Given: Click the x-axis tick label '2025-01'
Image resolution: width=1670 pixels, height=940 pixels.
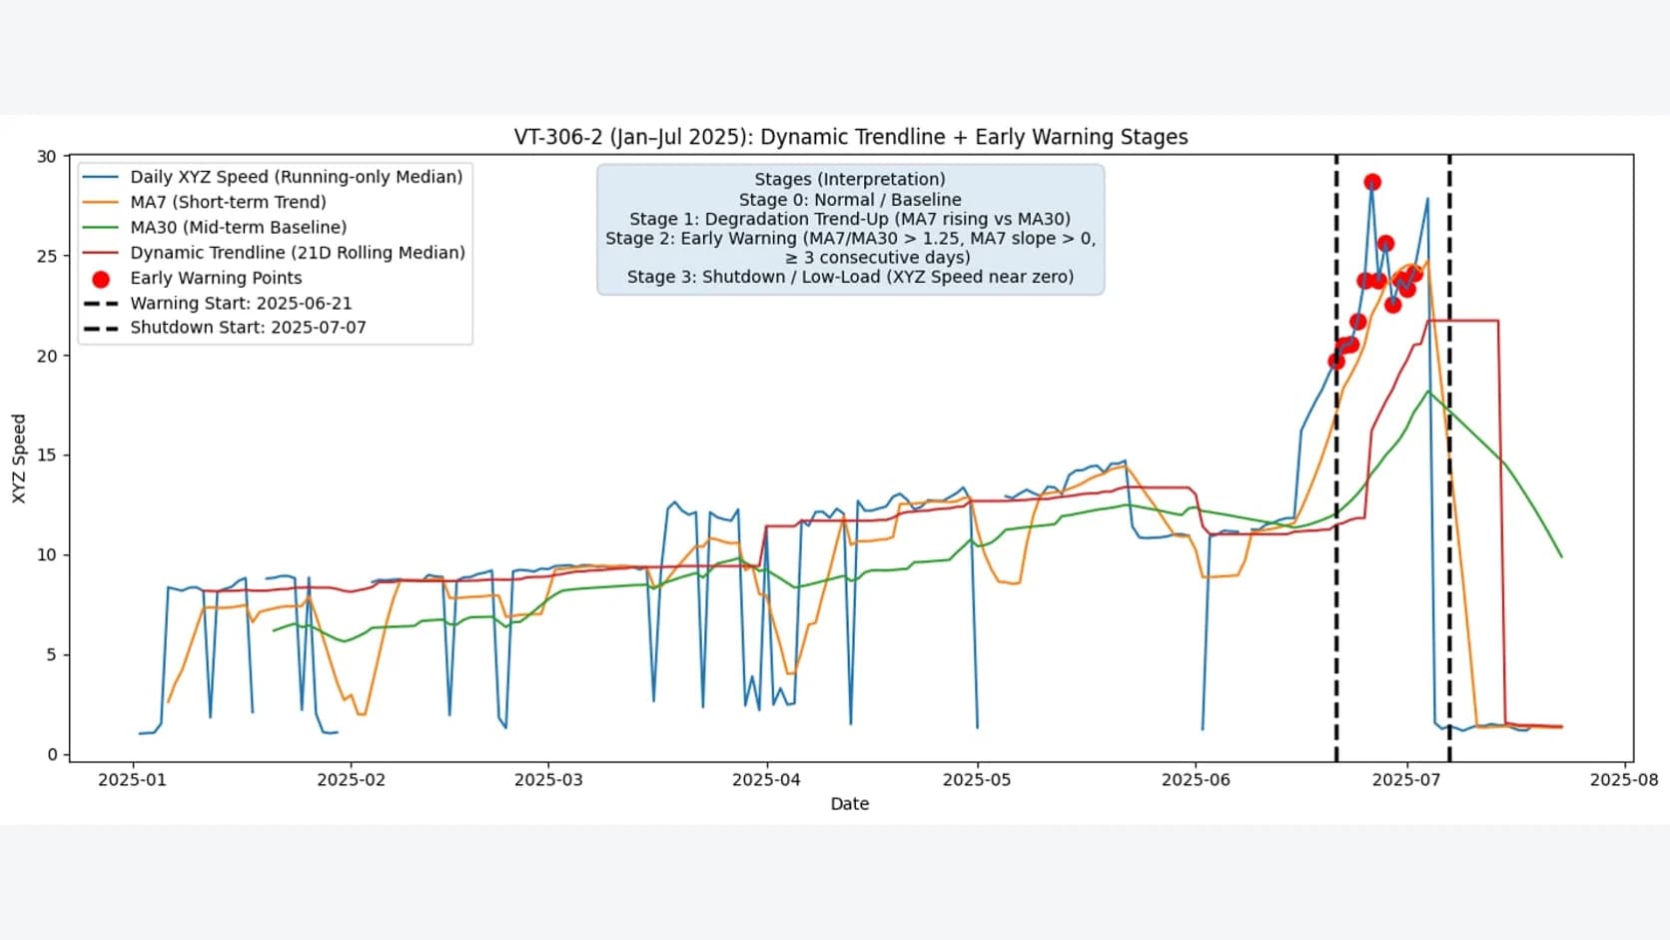Looking at the screenshot, I should point(132,779).
